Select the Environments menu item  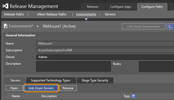tap(86, 14)
